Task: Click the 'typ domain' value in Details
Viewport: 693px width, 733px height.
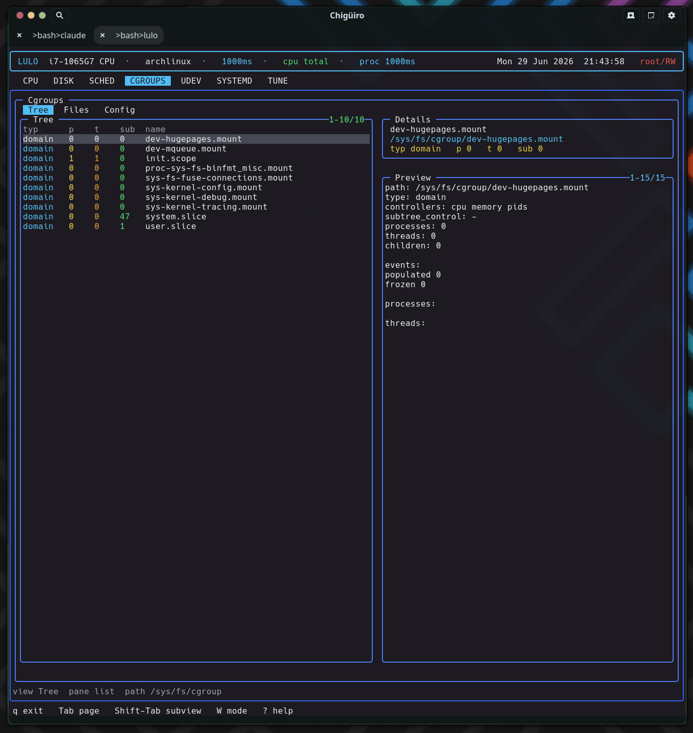Action: [x=416, y=148]
